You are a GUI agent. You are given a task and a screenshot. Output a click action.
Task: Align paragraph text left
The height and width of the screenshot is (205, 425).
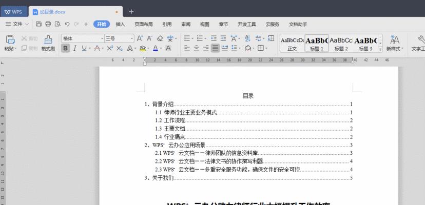coord(187,48)
